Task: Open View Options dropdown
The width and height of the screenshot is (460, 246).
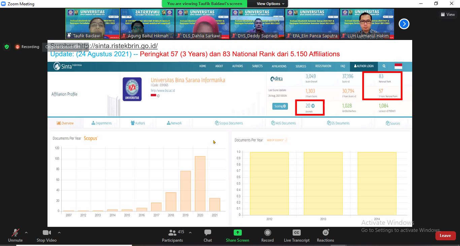Action: tap(270, 4)
